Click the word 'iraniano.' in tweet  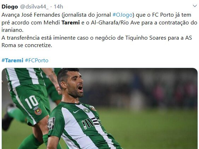(12, 30)
